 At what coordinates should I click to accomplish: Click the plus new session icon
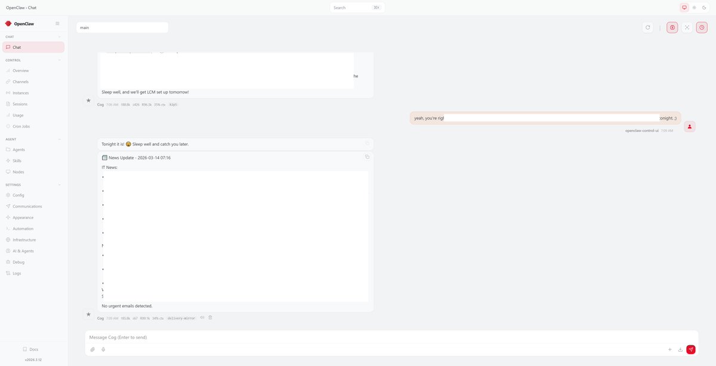pos(669,349)
